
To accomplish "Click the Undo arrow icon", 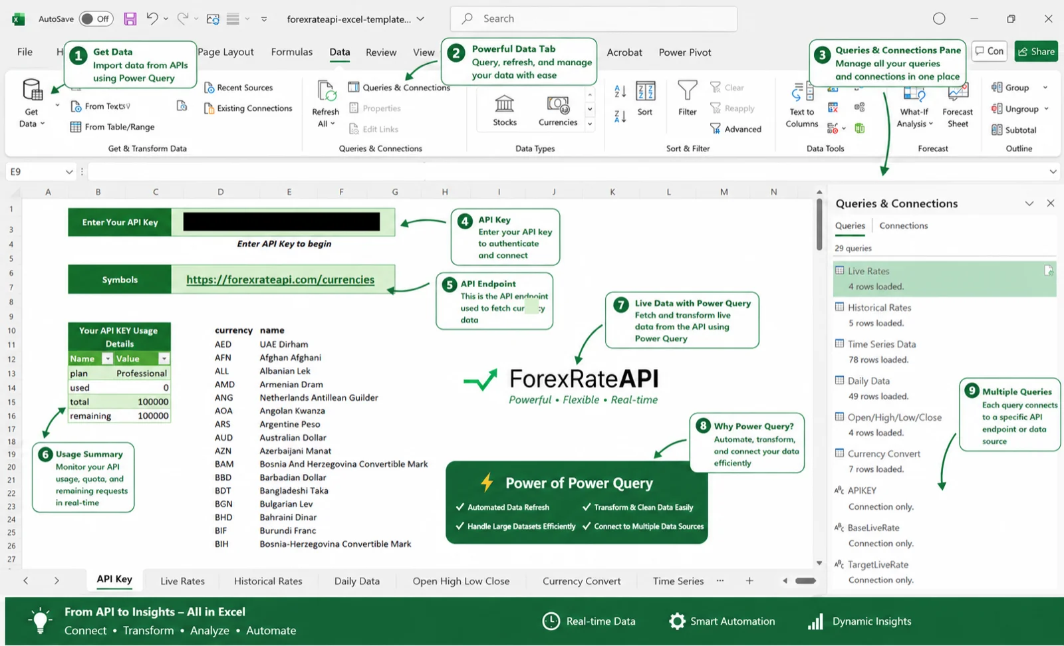I will 152,19.
